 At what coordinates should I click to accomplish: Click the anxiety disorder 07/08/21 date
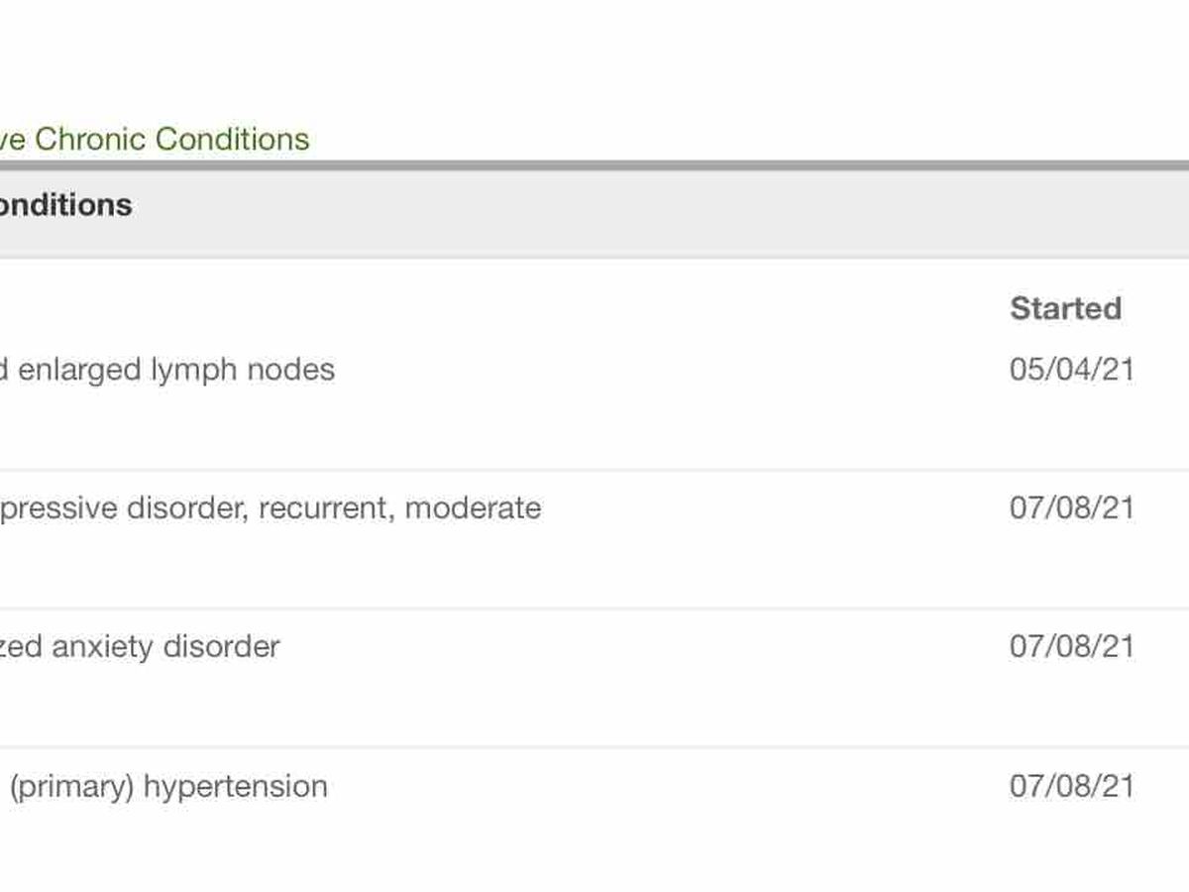click(1071, 647)
